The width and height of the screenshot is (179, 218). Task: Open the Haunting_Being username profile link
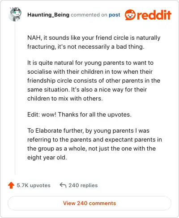point(48,15)
